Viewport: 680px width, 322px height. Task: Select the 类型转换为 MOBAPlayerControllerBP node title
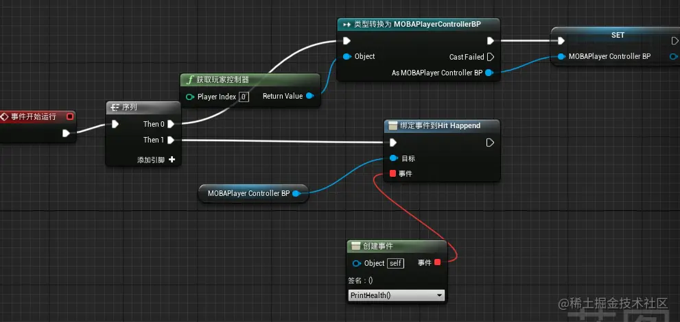point(417,25)
